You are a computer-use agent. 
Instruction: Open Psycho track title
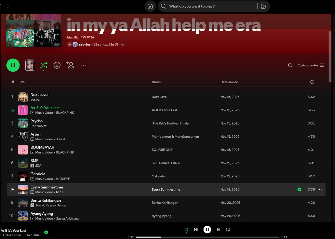[x=37, y=121]
